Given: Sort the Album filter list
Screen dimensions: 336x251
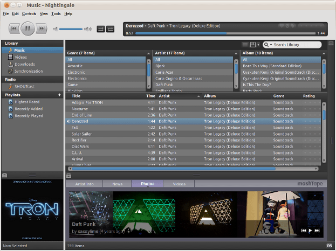Looking at the screenshot, I should click(x=284, y=53).
